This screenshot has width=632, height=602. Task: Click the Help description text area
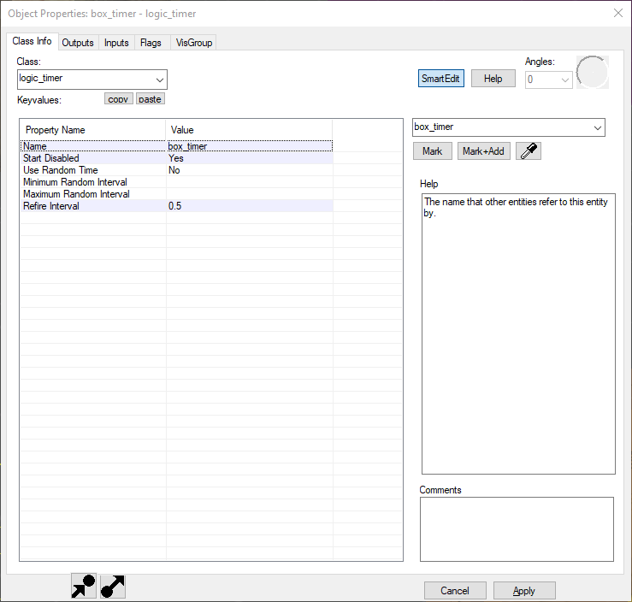pyautogui.click(x=518, y=333)
